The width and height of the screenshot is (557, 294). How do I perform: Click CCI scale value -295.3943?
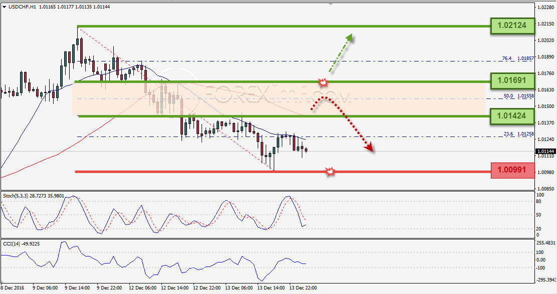[x=546, y=280]
